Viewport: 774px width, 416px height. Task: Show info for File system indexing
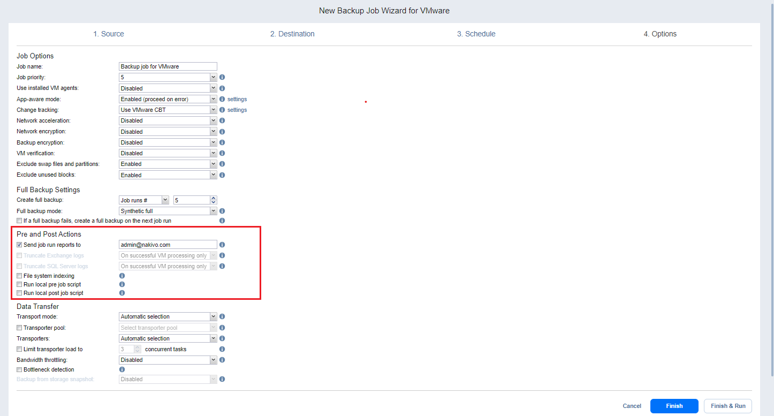122,276
